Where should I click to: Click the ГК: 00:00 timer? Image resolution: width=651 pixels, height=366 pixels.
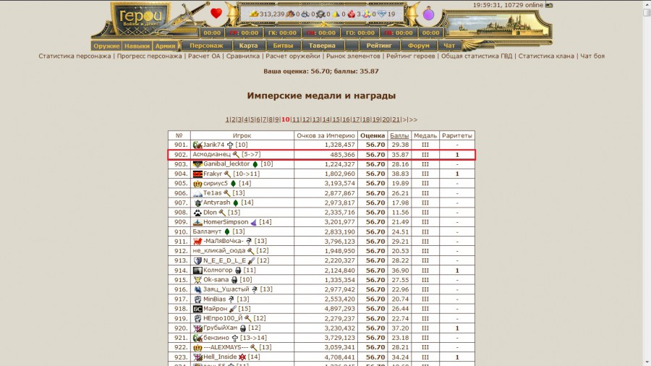(282, 33)
